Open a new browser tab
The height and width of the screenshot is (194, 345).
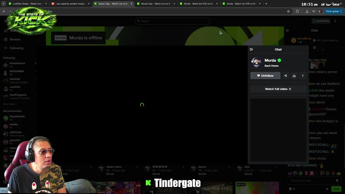click(x=266, y=4)
